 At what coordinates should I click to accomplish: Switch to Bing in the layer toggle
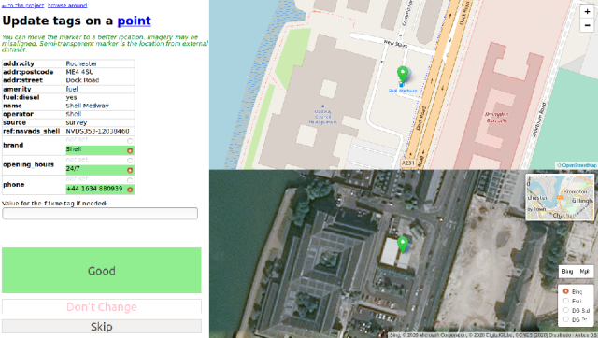coord(567,272)
